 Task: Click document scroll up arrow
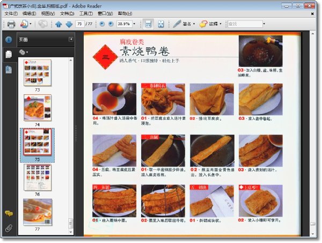click(x=312, y=34)
